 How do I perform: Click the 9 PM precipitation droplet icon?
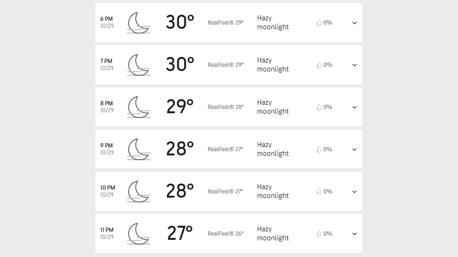pos(319,150)
